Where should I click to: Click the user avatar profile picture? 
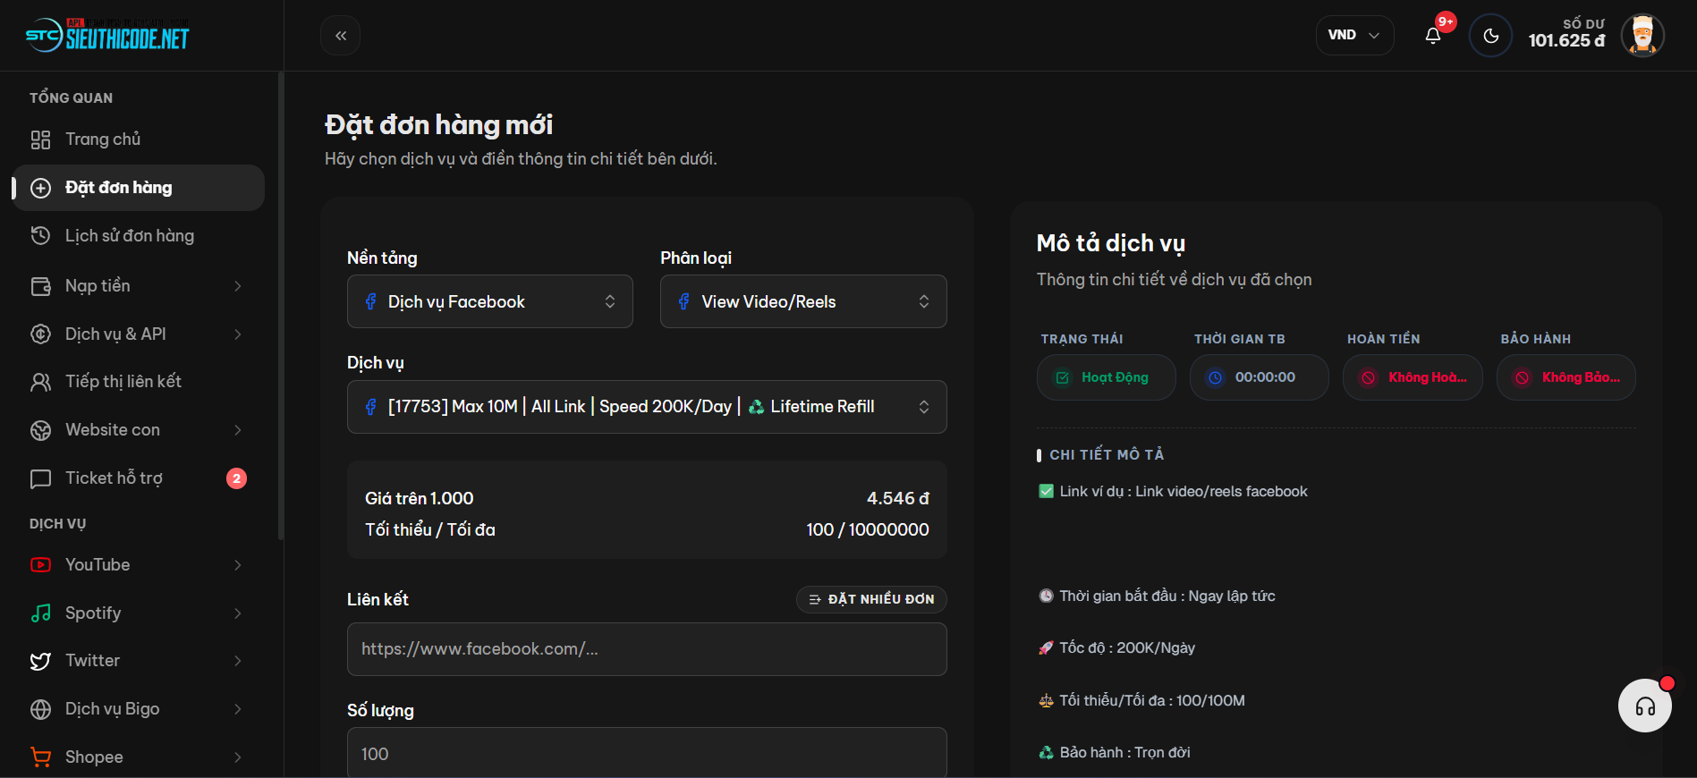1642,36
